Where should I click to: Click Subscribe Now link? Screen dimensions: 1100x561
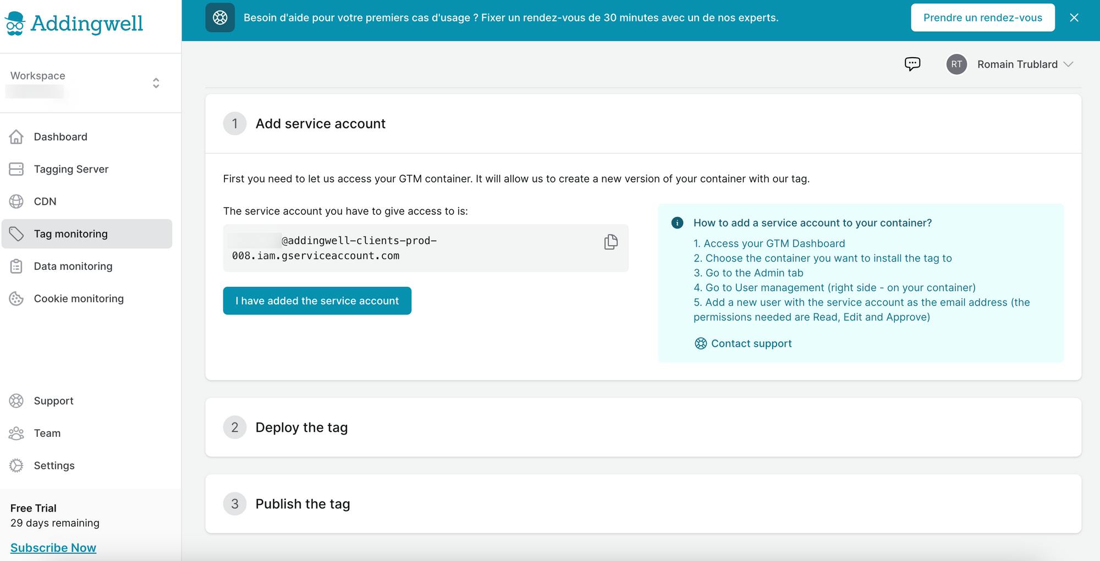click(x=53, y=548)
